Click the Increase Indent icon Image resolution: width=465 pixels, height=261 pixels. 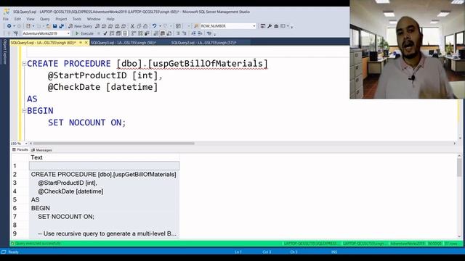(201, 33)
